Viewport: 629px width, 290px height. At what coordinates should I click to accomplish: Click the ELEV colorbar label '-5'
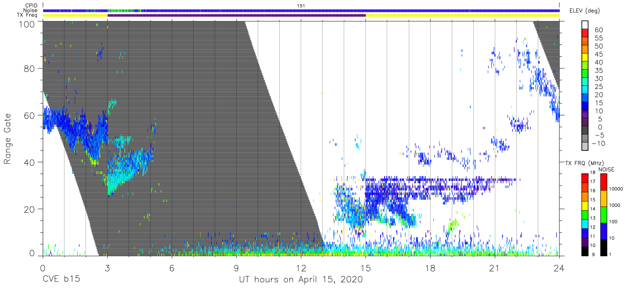tap(599, 135)
